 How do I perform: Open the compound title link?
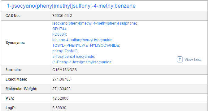pyautogui.click(x=71, y=6)
